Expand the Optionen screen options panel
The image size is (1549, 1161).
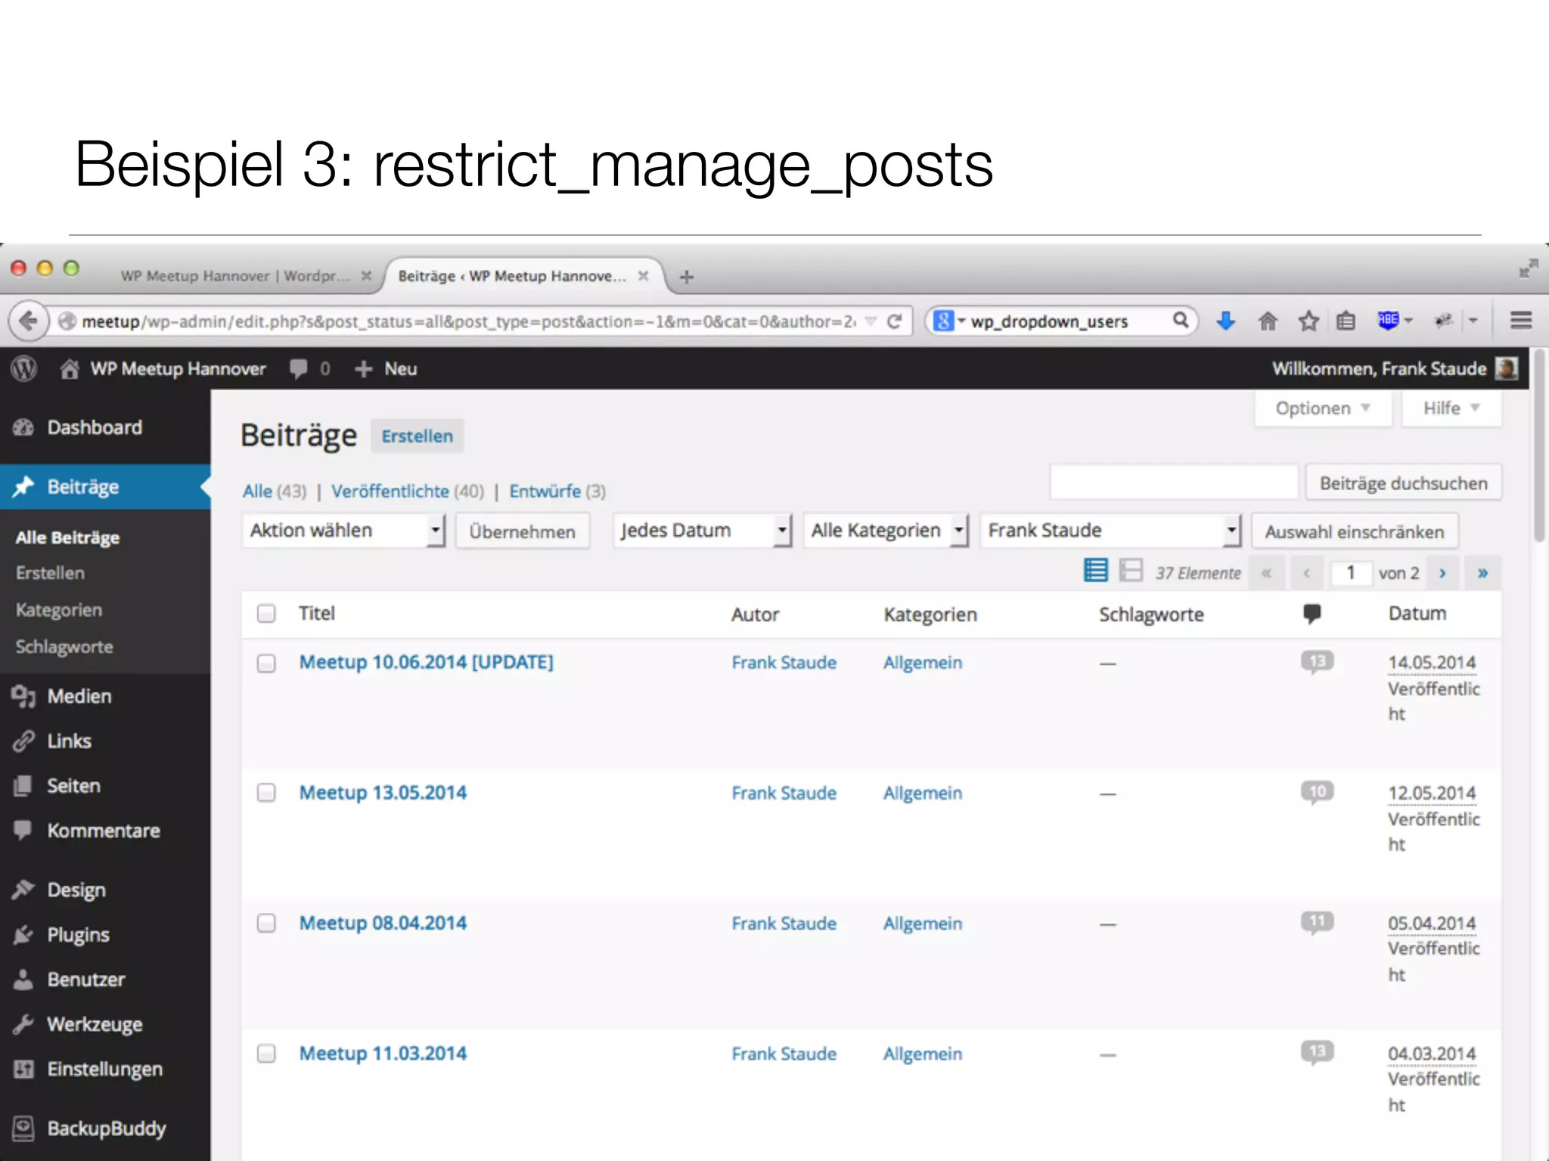click(1323, 409)
